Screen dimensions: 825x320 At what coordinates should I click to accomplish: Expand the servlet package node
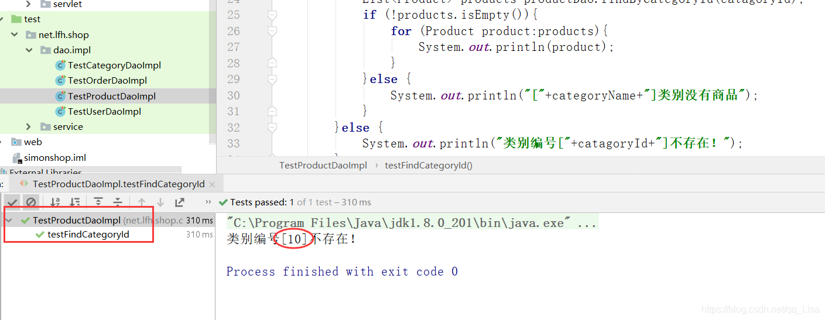[29, 4]
